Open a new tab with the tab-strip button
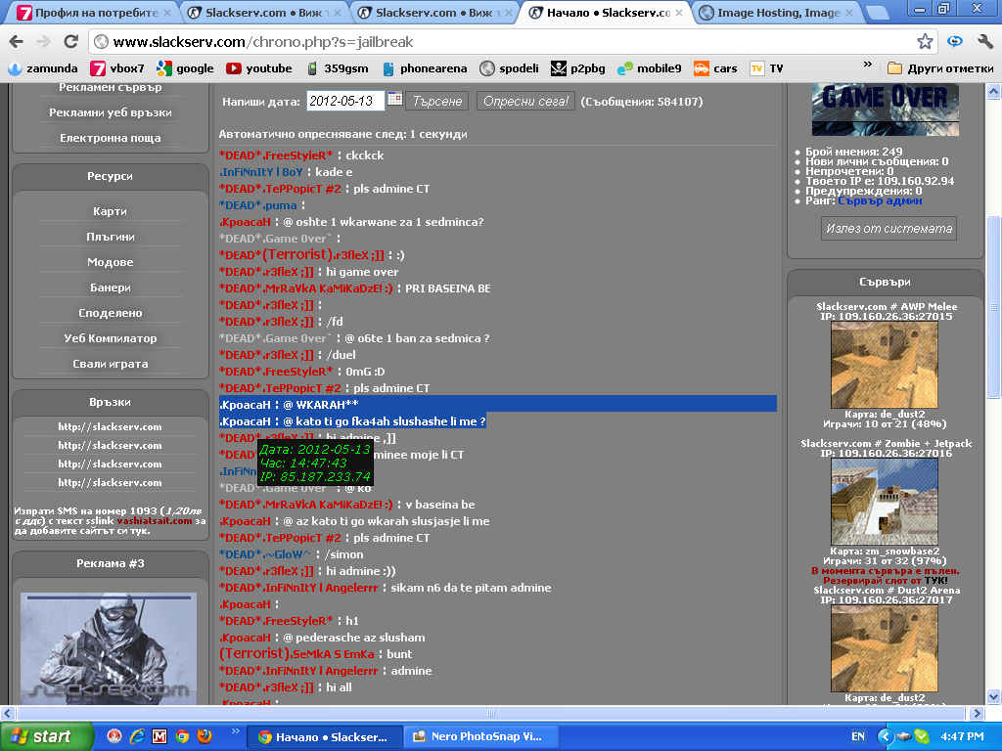Image resolution: width=1002 pixels, height=751 pixels. (x=877, y=13)
